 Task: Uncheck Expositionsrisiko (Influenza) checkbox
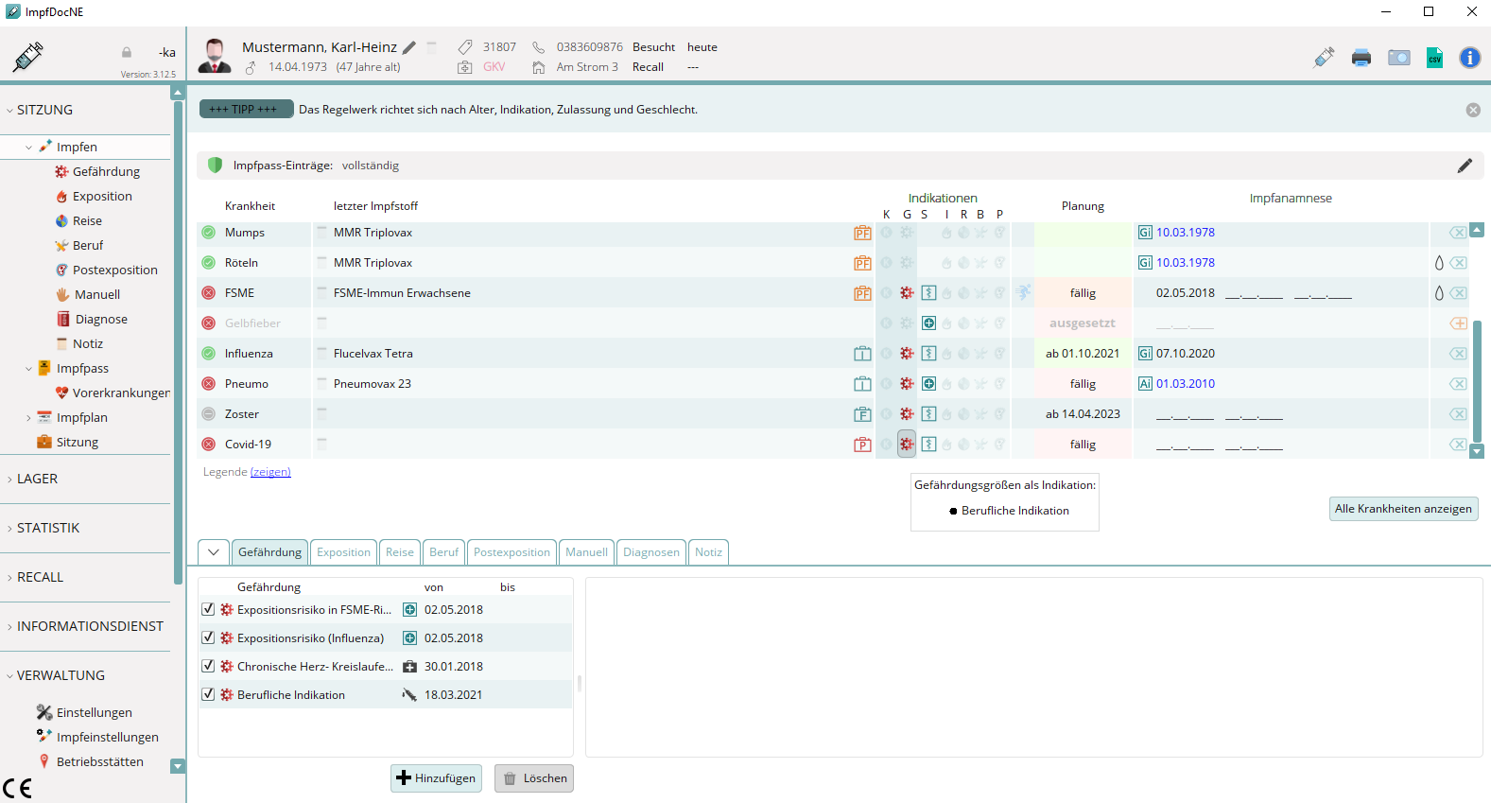tap(208, 638)
